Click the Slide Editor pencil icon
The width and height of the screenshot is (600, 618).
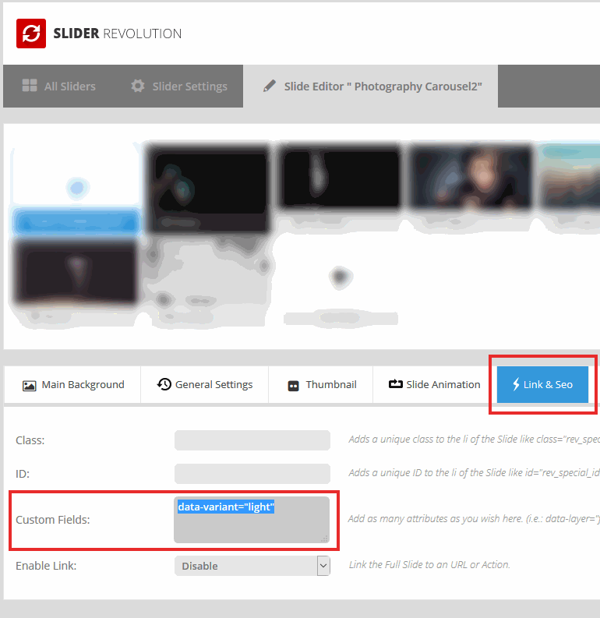[270, 86]
